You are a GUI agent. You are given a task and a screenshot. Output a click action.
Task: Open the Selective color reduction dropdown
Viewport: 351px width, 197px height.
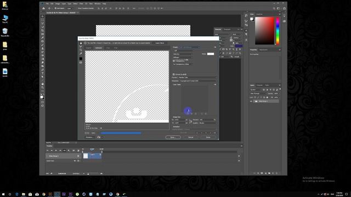tap(183, 54)
